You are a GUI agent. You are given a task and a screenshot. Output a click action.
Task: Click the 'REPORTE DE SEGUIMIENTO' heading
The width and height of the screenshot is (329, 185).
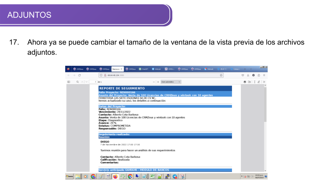122,88
